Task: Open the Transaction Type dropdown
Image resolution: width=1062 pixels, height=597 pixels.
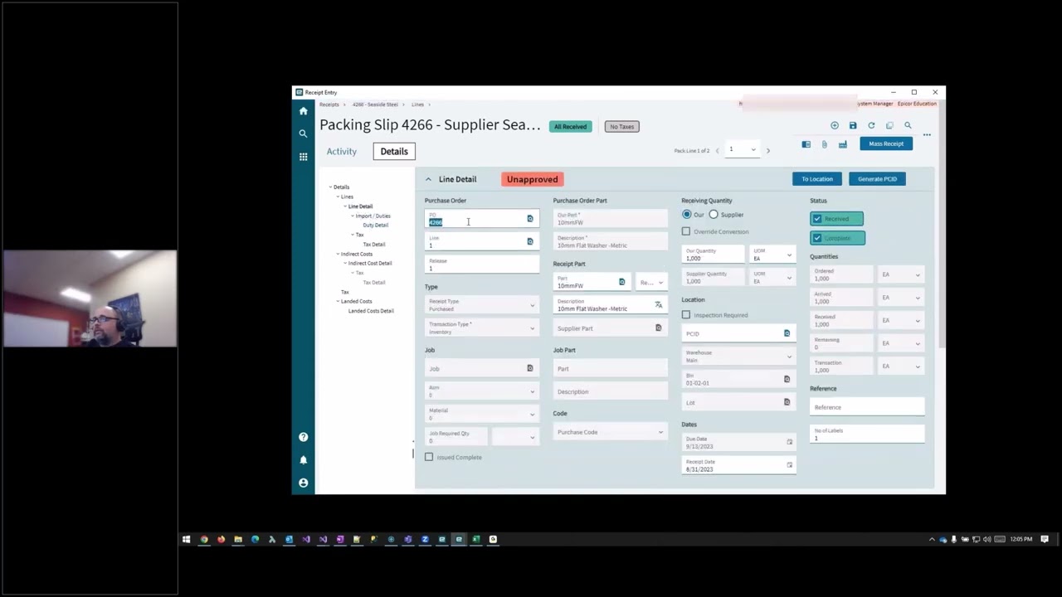Action: click(481, 328)
